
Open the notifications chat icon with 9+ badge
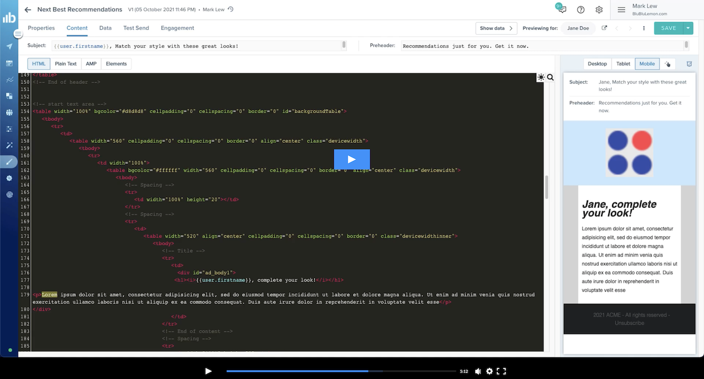561,9
